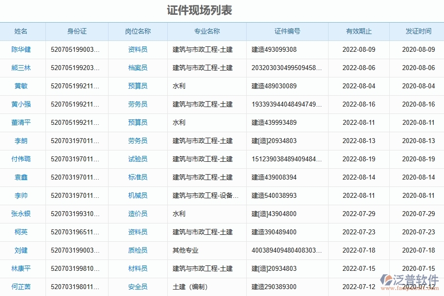
Task: Sort by the 身份证 column header
Action: pyautogui.click(x=77, y=32)
